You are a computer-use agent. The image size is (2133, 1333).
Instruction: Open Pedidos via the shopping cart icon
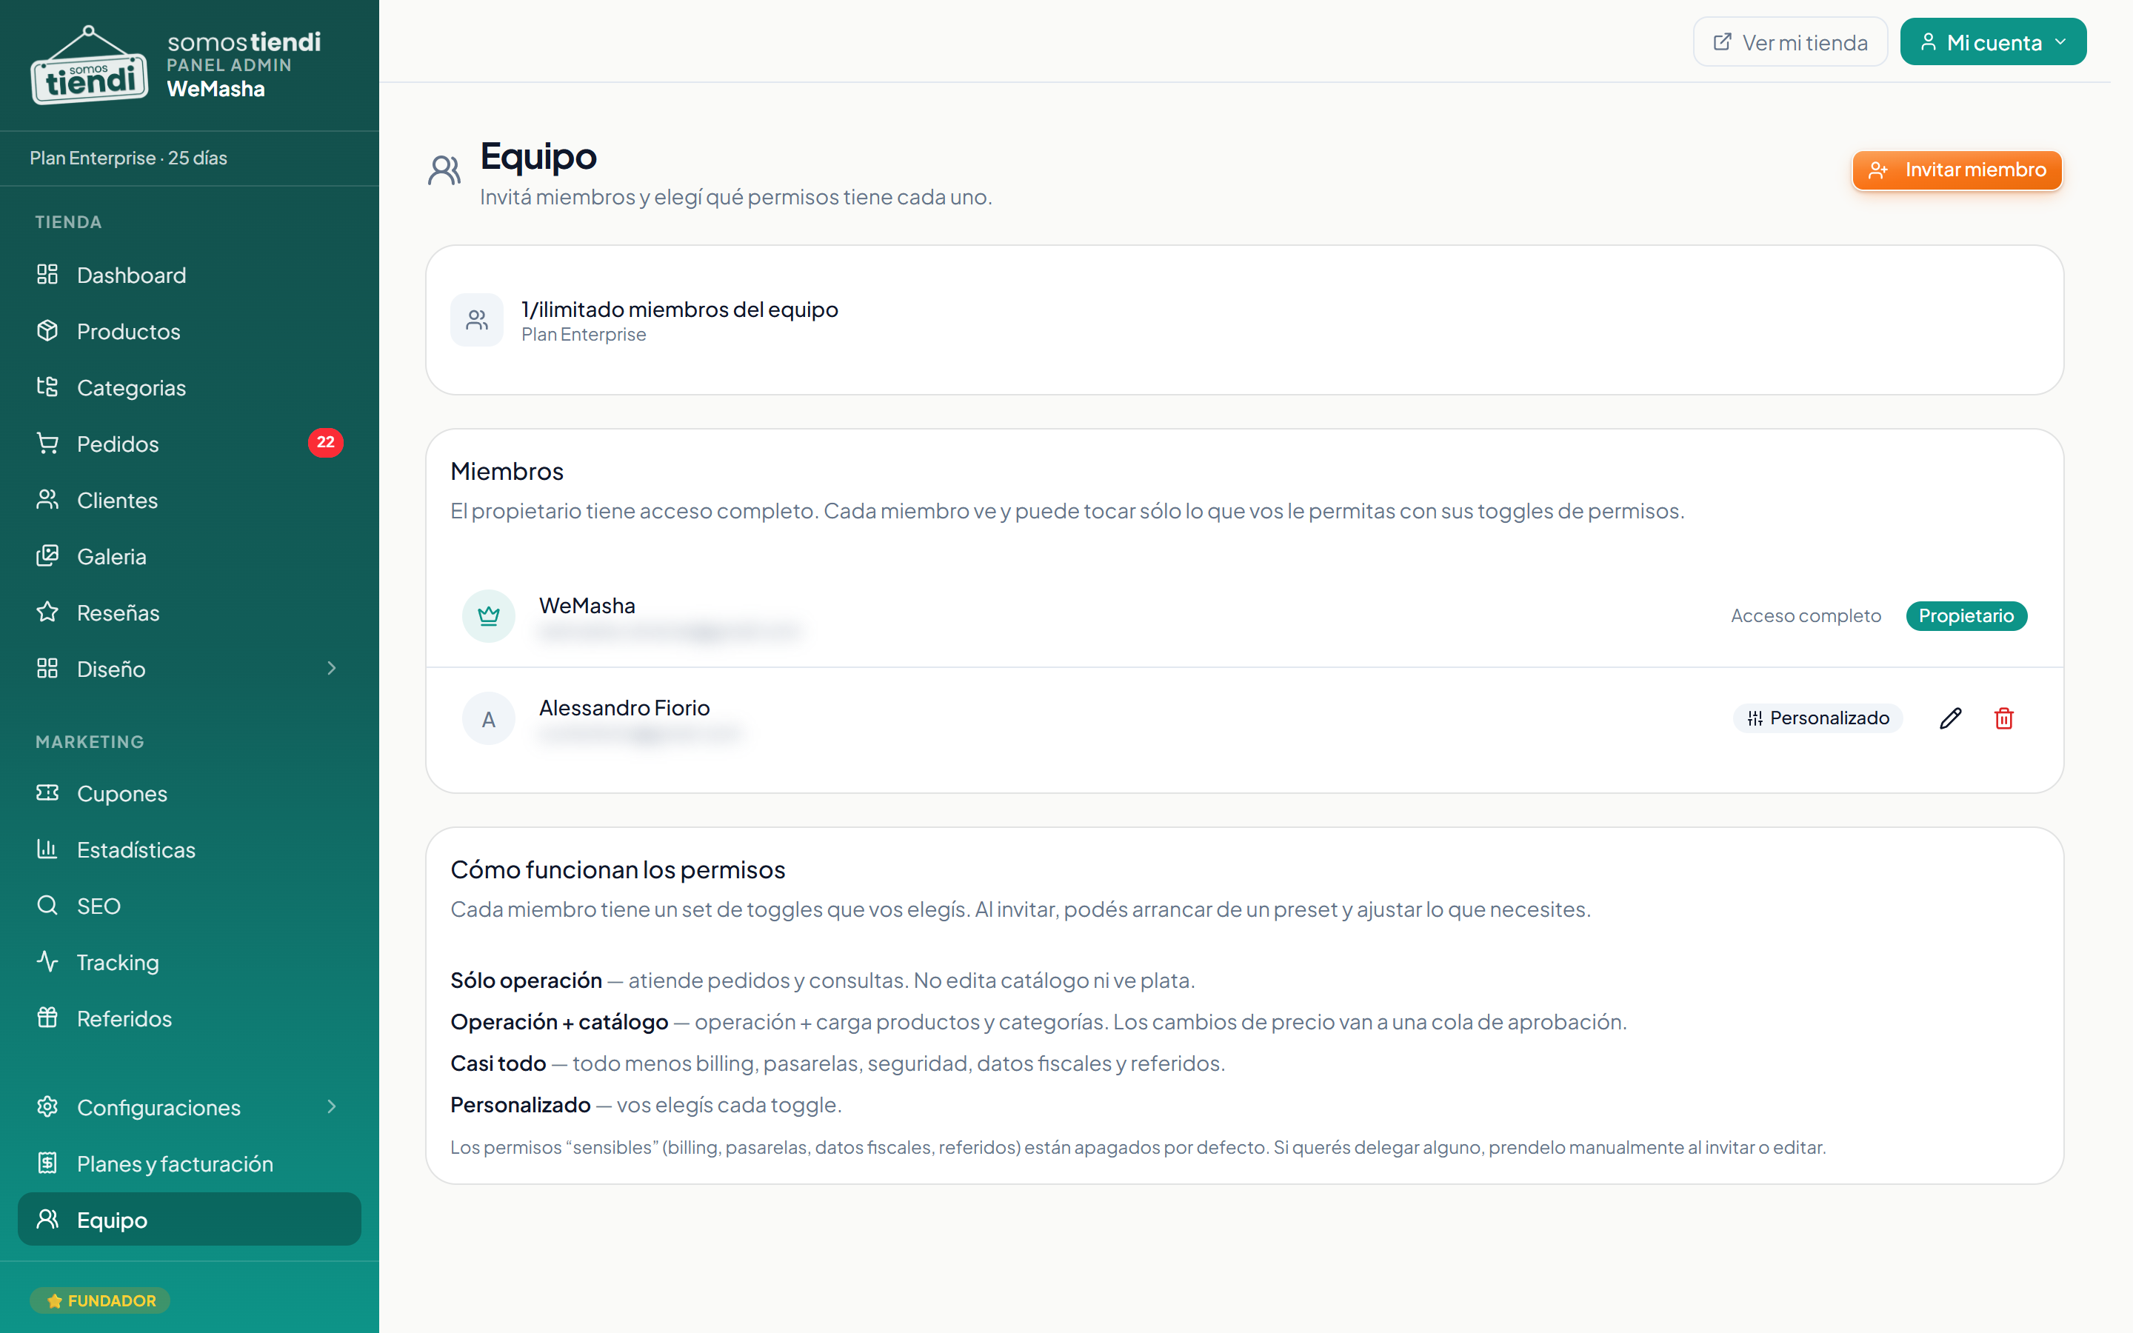point(47,444)
